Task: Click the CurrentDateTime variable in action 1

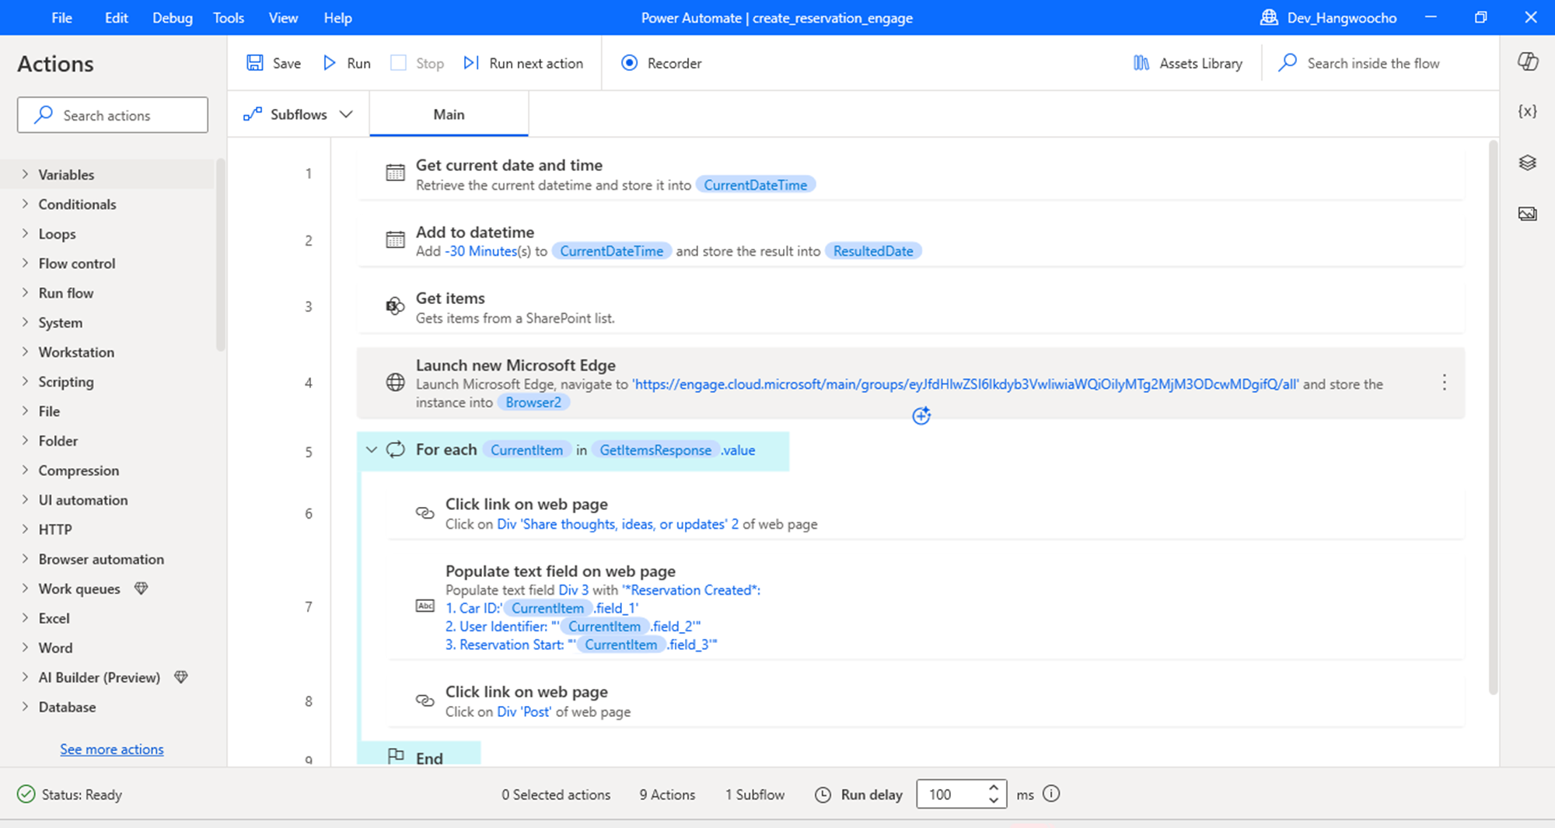Action: pos(755,185)
